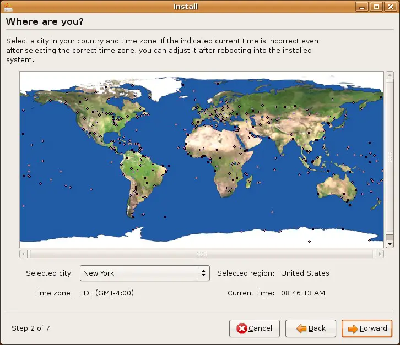The width and height of the screenshot is (400, 345).
Task: Click the vertical scrollbar thumb beside the map
Action: point(390,157)
